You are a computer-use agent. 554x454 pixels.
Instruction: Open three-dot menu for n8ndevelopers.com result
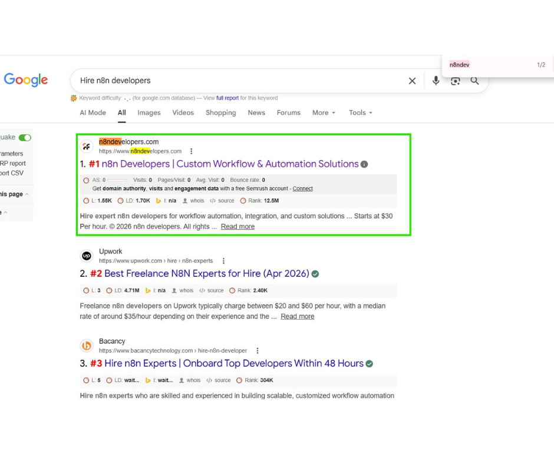(191, 151)
